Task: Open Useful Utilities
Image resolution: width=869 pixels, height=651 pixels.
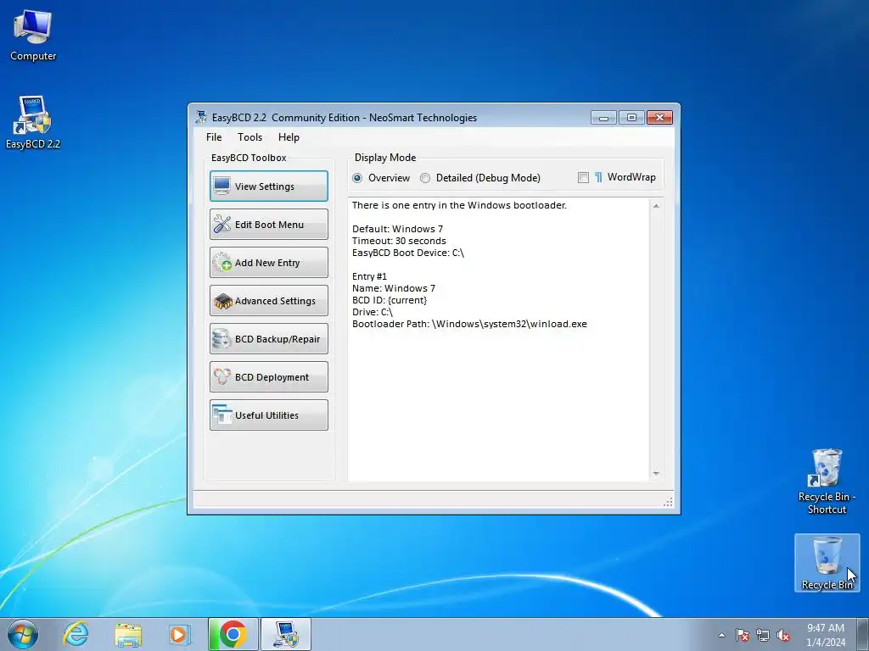Action: (269, 415)
